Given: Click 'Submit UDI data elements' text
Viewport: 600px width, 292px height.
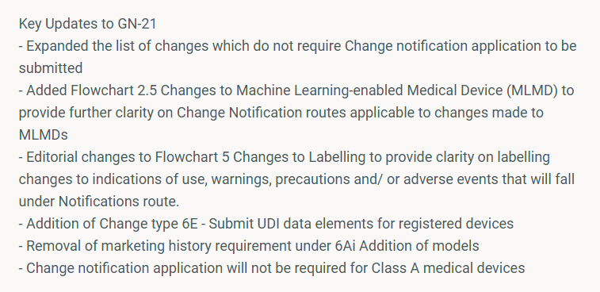Looking at the screenshot, I should pyautogui.click(x=290, y=224).
